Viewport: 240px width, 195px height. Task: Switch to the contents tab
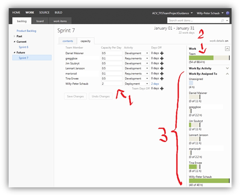click(68, 41)
